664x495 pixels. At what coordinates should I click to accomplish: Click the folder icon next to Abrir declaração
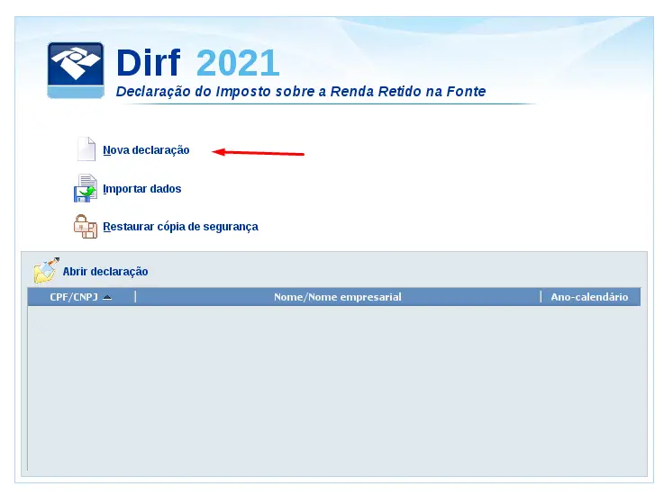(x=46, y=270)
